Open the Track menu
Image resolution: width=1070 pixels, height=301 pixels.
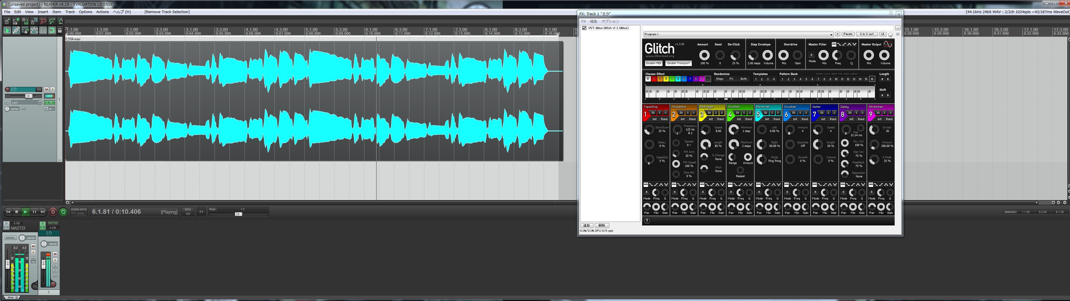point(70,12)
